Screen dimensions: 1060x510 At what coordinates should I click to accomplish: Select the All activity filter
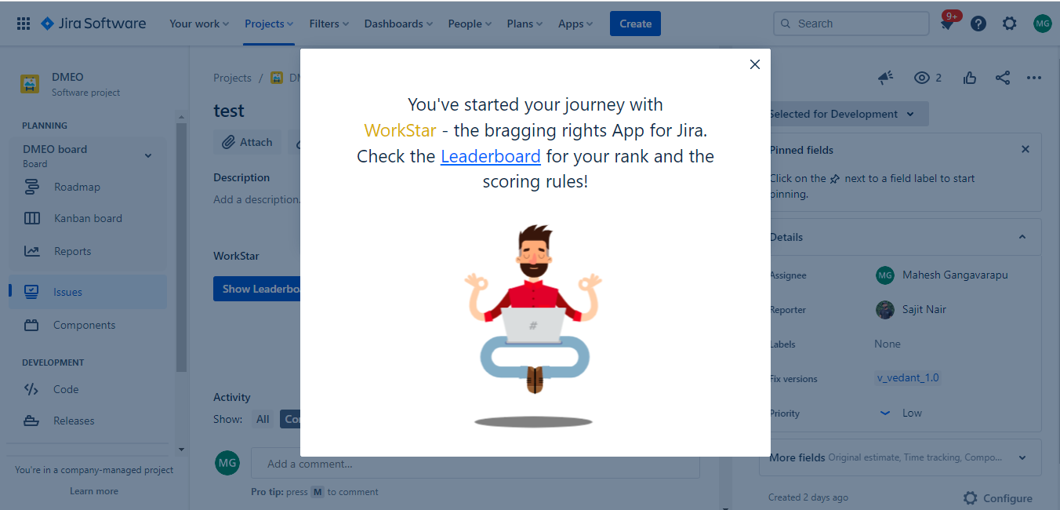click(x=263, y=419)
